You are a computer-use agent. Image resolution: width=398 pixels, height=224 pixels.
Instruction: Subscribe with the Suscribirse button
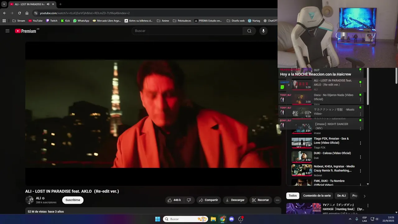click(73, 200)
